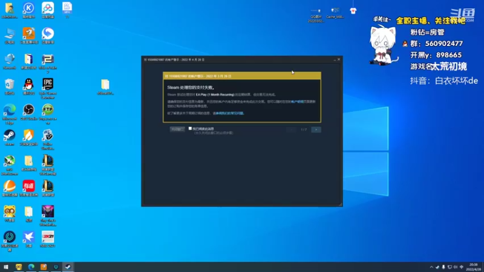
Task: Open the taskbar clock and date
Action: click(474, 267)
